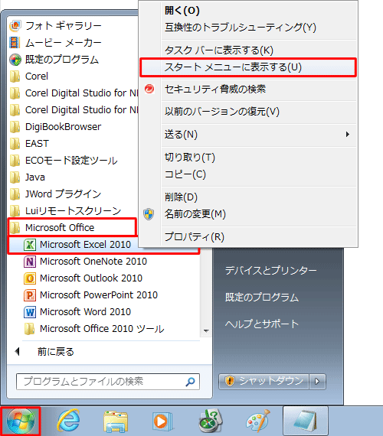Open デバイスとプリンター link
This screenshot has width=383, height=436.
point(270,271)
